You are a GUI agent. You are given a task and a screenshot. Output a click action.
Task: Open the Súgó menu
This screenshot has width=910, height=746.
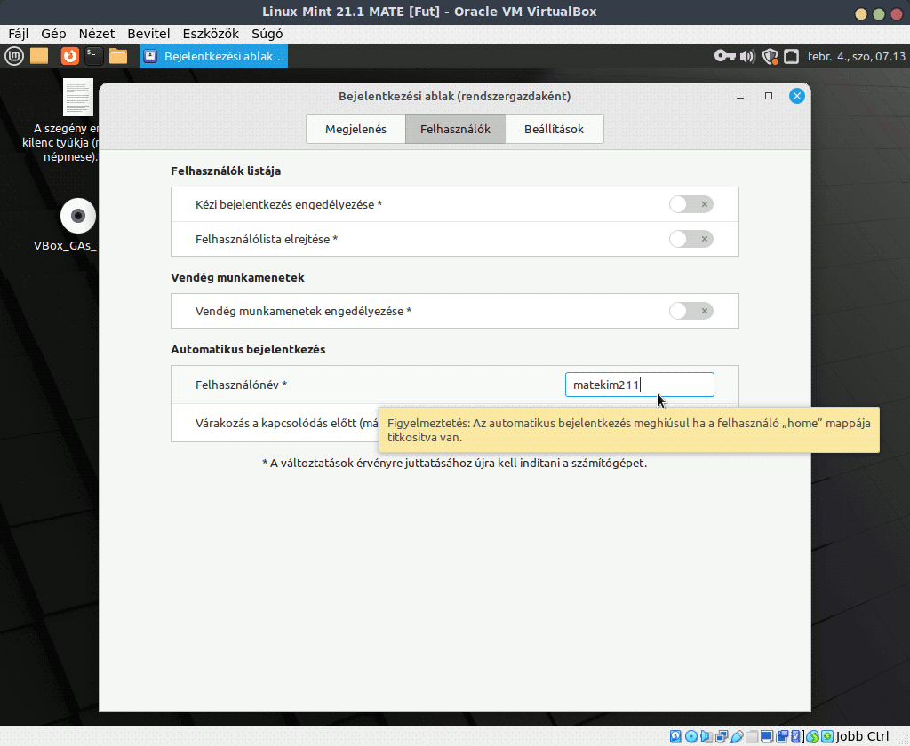[267, 34]
